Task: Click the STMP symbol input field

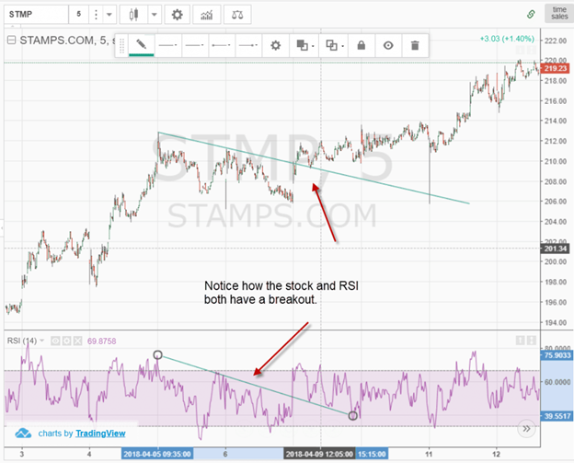Action: (x=36, y=15)
